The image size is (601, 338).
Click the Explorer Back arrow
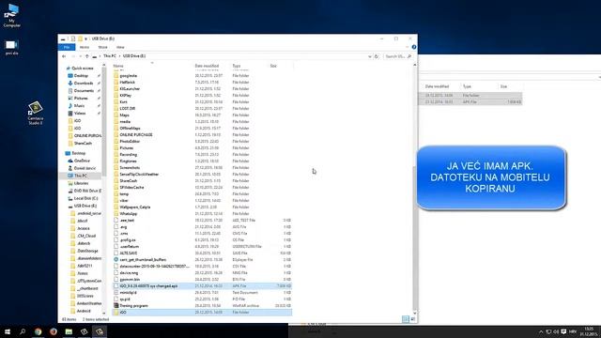point(64,56)
